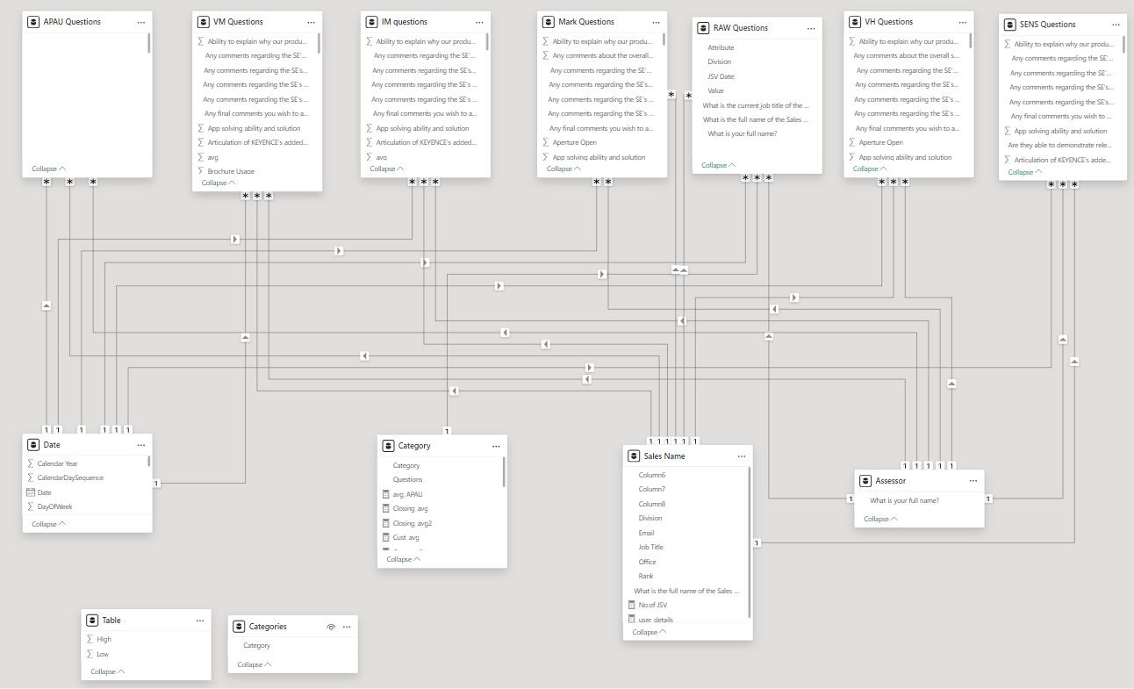Open more options for RAW Questions table
This screenshot has height=689, width=1134.
(811, 27)
